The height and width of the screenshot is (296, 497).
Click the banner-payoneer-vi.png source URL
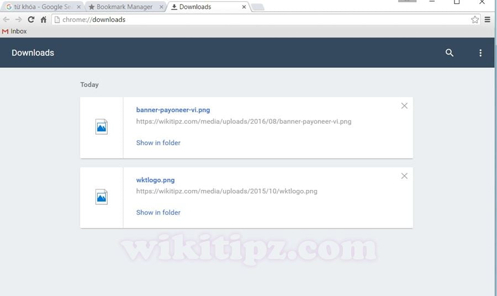(x=244, y=121)
